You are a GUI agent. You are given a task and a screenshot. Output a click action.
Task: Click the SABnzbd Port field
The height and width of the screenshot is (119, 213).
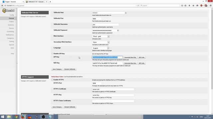pyautogui.click(x=97, y=19)
